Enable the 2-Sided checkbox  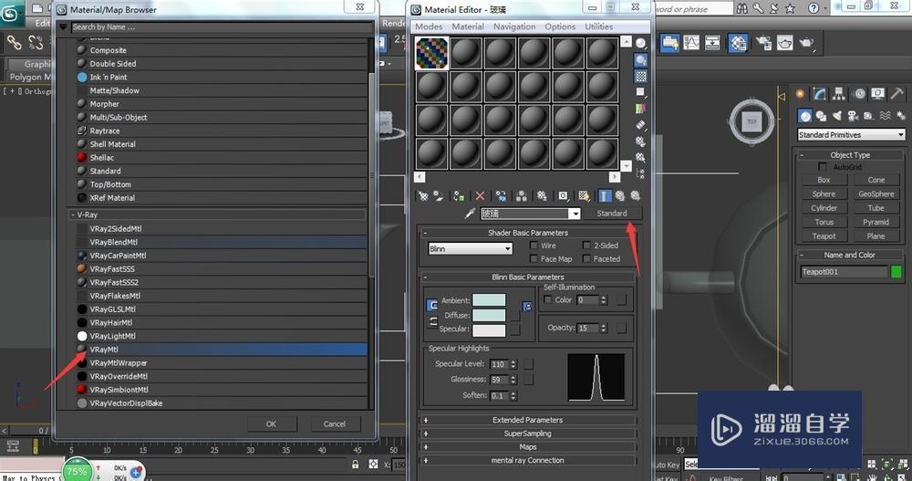click(x=586, y=246)
